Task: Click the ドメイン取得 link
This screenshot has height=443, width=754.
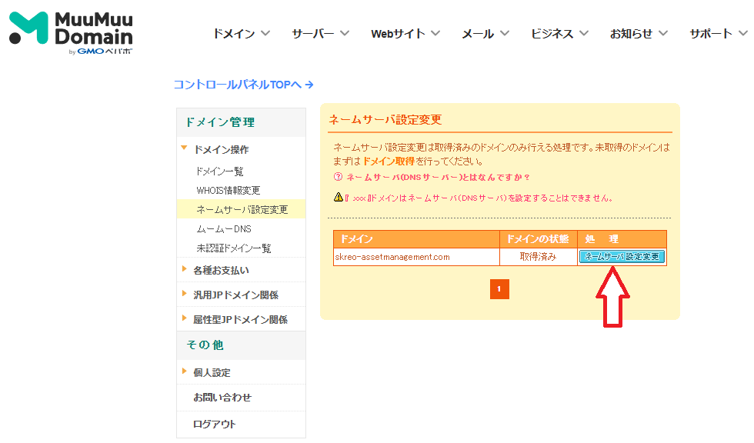Action: 388,162
